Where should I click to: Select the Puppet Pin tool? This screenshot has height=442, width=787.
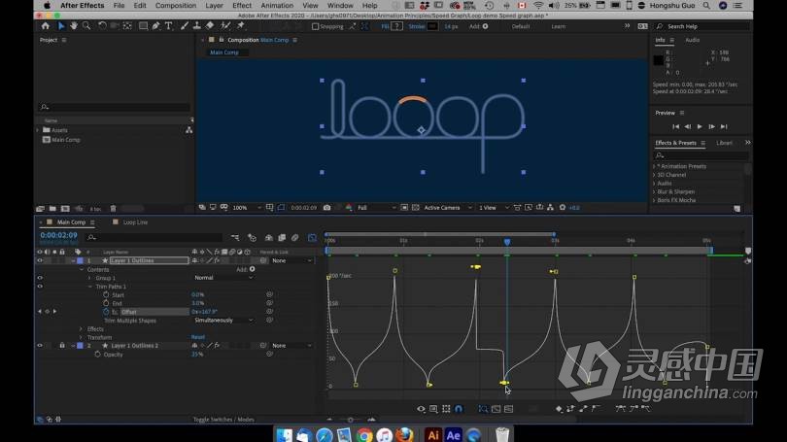pos(241,26)
